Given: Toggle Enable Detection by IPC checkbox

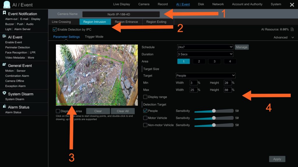Looking at the screenshot, I should (x=55, y=30).
